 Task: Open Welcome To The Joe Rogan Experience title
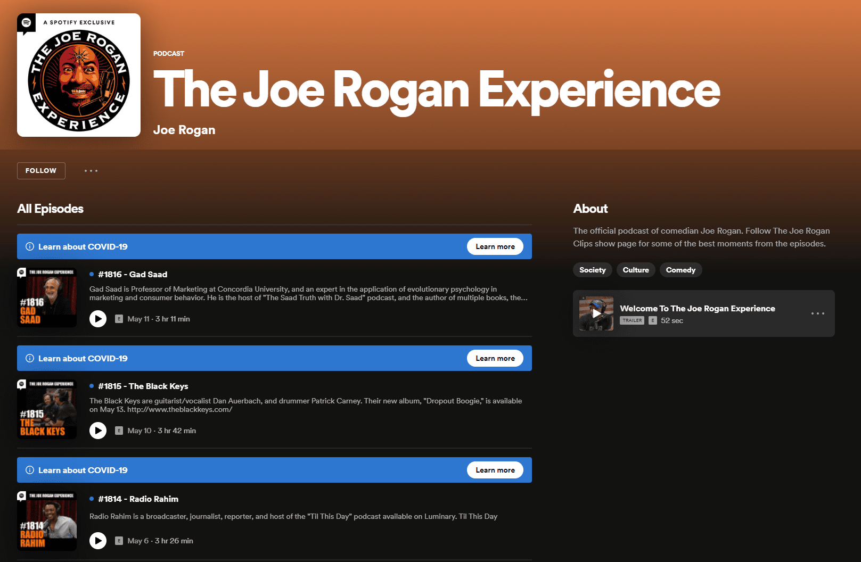(x=698, y=308)
